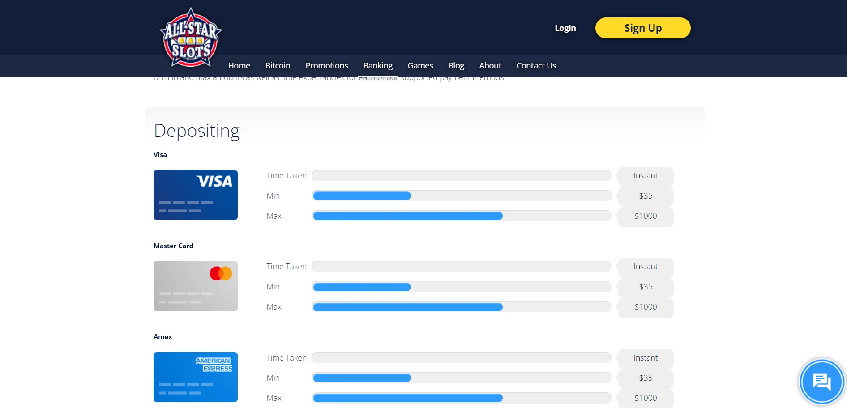The image size is (847, 408).
Task: Click the All Star Slots logo
Action: pyautogui.click(x=191, y=38)
